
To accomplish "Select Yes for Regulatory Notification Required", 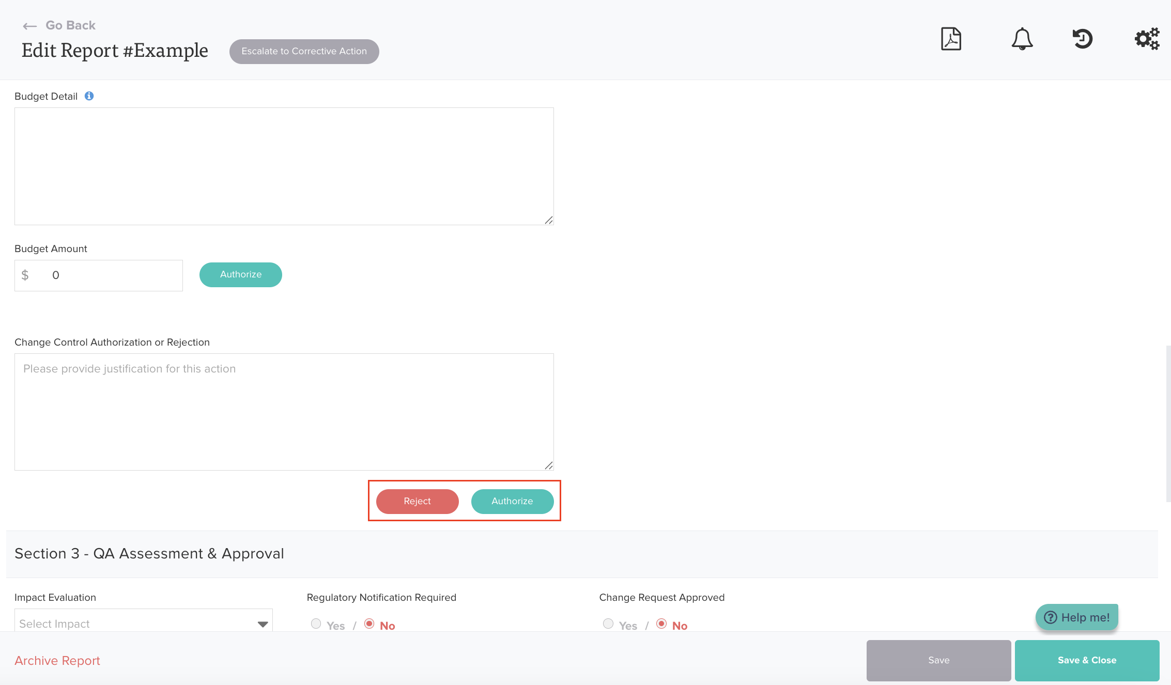I will (316, 624).
